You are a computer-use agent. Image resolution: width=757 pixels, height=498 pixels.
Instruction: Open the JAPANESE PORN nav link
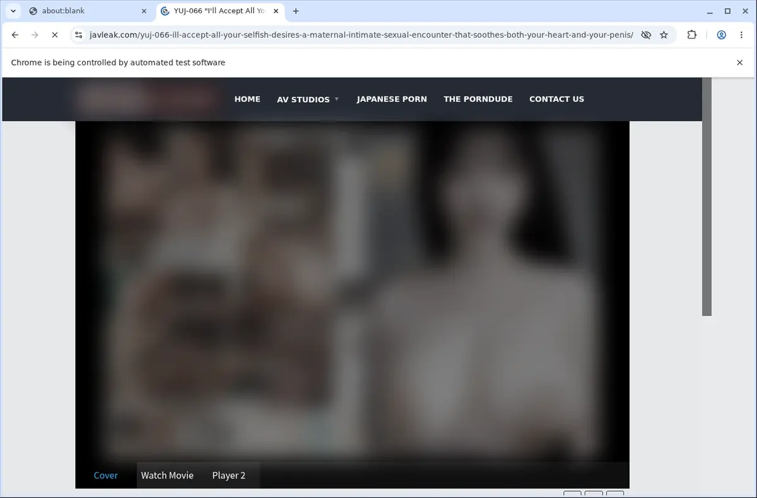click(392, 99)
